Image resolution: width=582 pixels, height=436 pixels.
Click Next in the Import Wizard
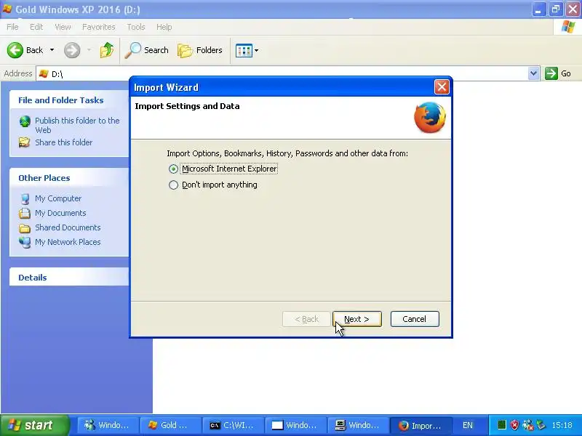tap(357, 319)
